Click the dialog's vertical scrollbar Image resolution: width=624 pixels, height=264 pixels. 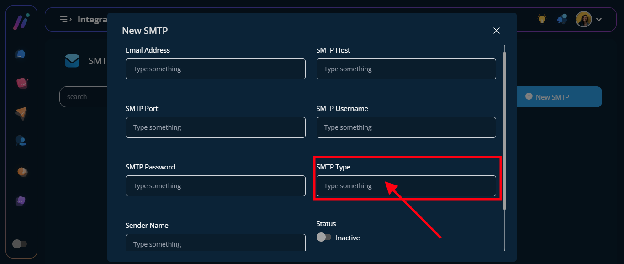coord(504,128)
